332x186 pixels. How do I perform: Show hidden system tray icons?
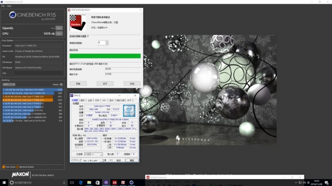pyautogui.click(x=296, y=183)
